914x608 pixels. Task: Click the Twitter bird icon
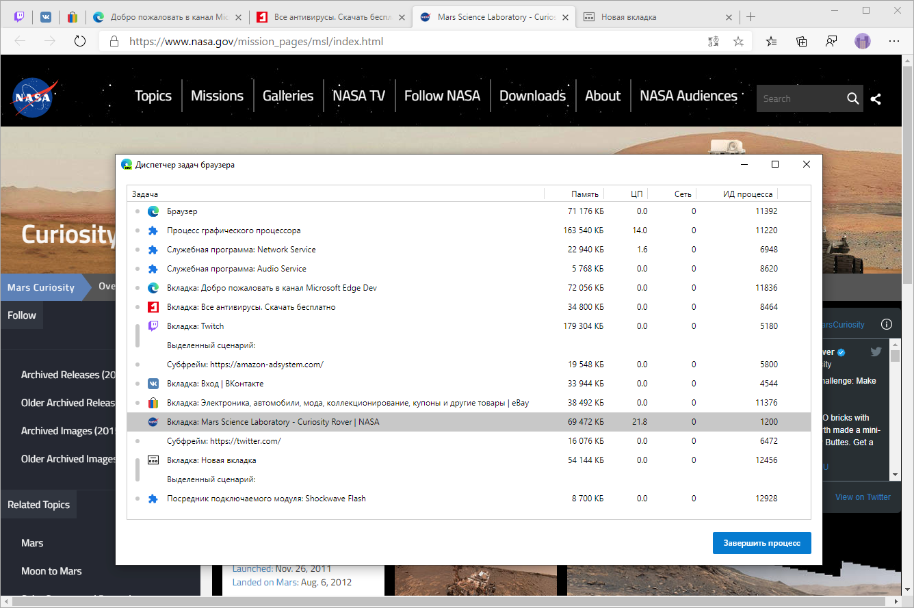[876, 352]
